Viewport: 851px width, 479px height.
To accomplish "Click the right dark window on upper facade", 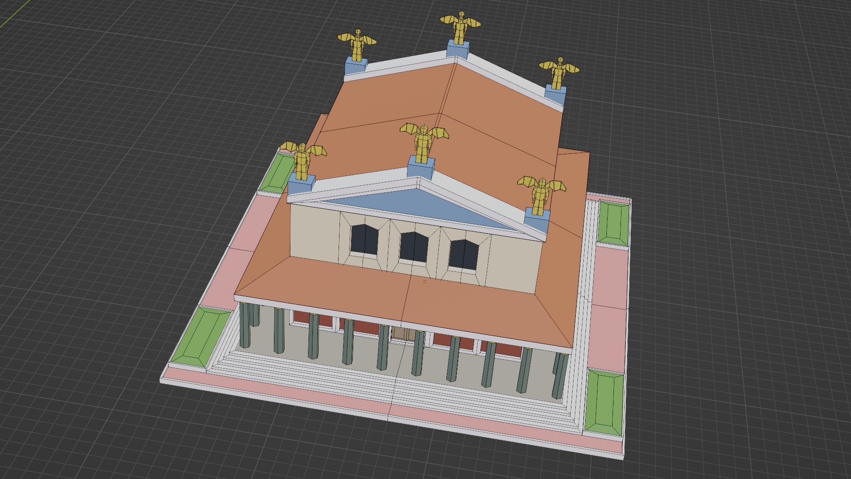I will coord(464,255).
